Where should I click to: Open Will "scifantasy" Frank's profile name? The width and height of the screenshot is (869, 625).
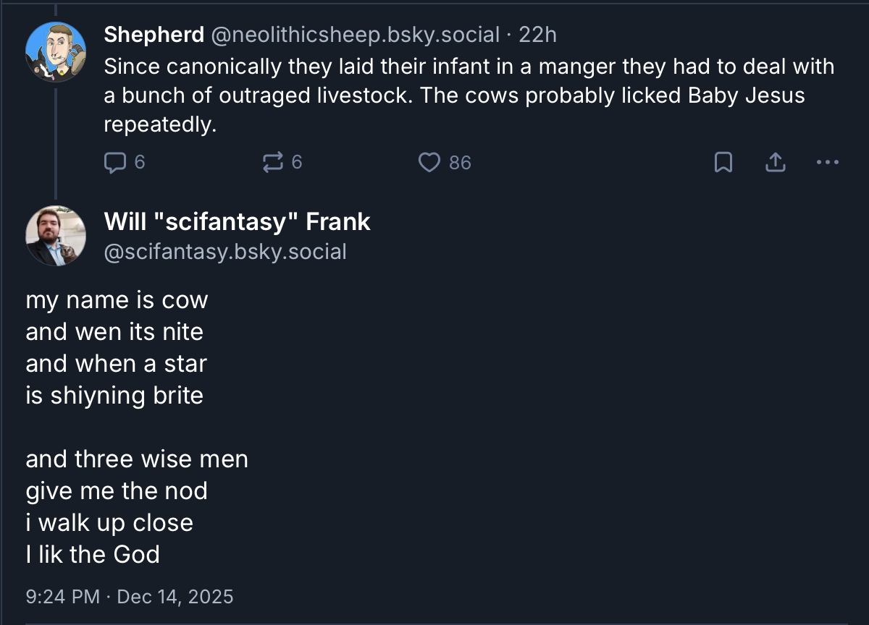[237, 221]
